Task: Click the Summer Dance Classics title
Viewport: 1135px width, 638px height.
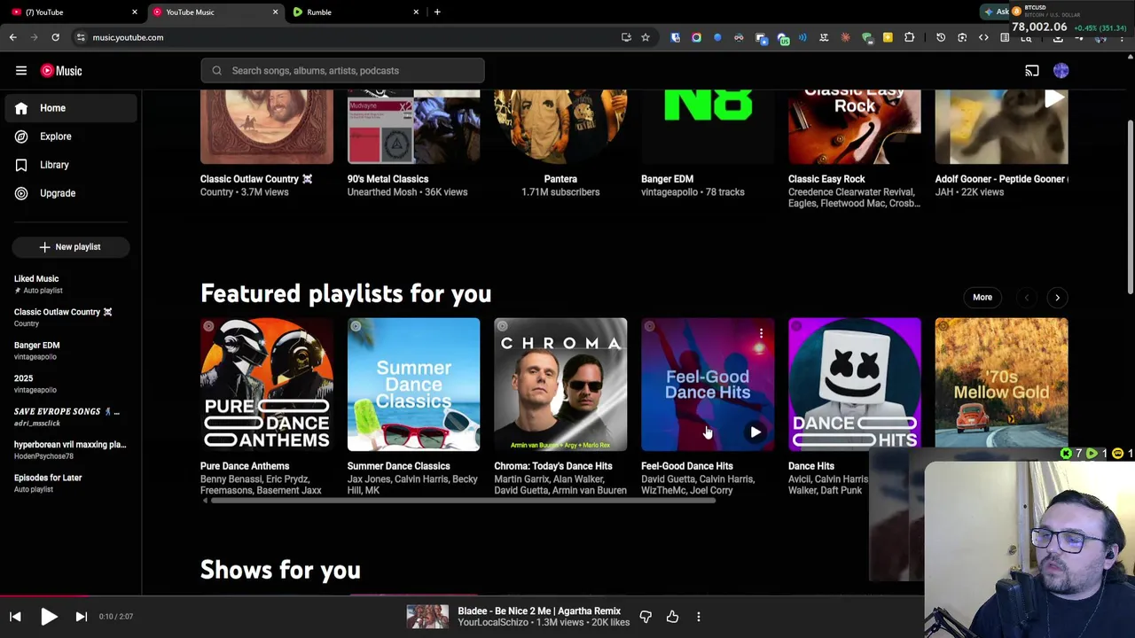Action: [x=399, y=466]
